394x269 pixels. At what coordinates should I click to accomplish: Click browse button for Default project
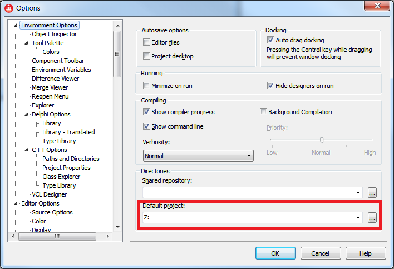372,218
